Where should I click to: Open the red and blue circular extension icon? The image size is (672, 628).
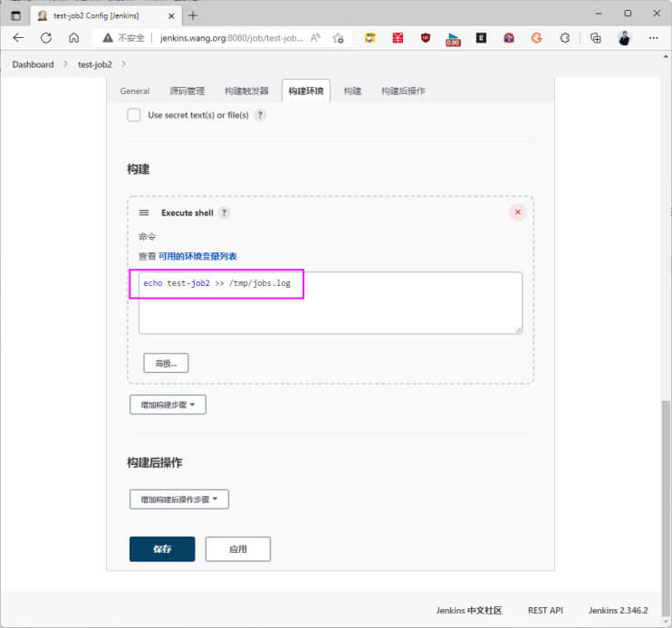509,38
